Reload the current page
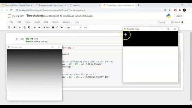This screenshot has height=108, width=192. point(11,10)
